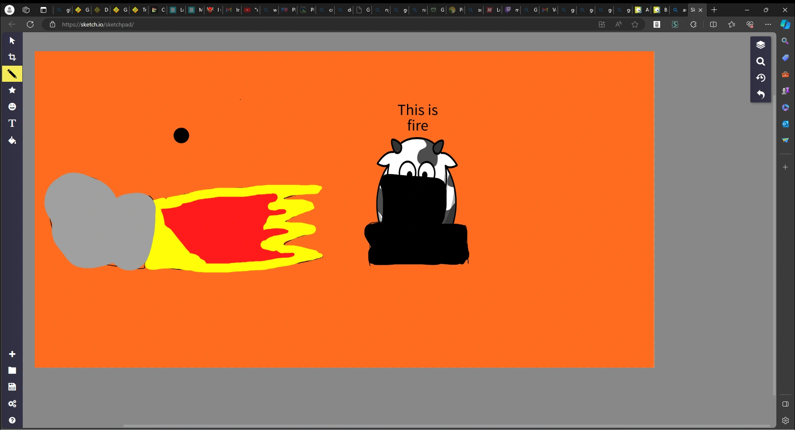795x430 pixels.
Task: Open the Layers panel
Action: [x=760, y=45]
